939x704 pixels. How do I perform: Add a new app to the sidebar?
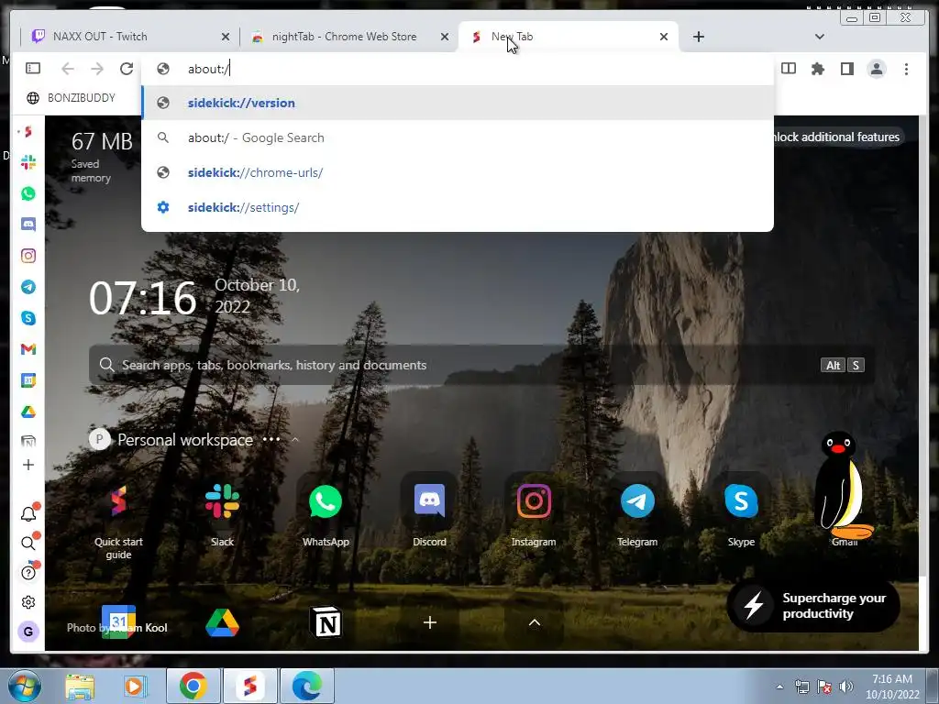[28, 465]
